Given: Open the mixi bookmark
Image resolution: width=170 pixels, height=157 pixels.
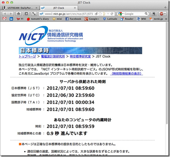Looking at the screenshot, I should (57, 19).
